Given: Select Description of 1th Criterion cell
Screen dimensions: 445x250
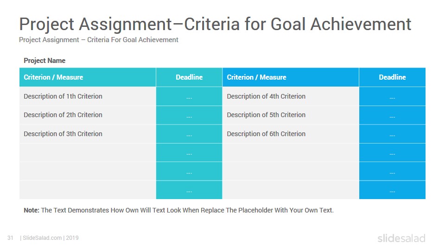Looking at the screenshot, I should click(88, 96).
